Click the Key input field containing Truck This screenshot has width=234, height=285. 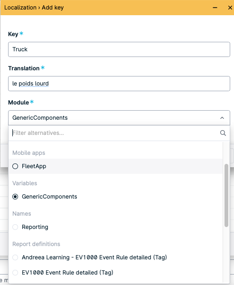pos(119,49)
